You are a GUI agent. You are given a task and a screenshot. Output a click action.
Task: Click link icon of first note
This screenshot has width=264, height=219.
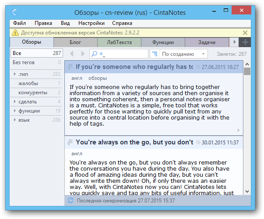click(x=70, y=67)
